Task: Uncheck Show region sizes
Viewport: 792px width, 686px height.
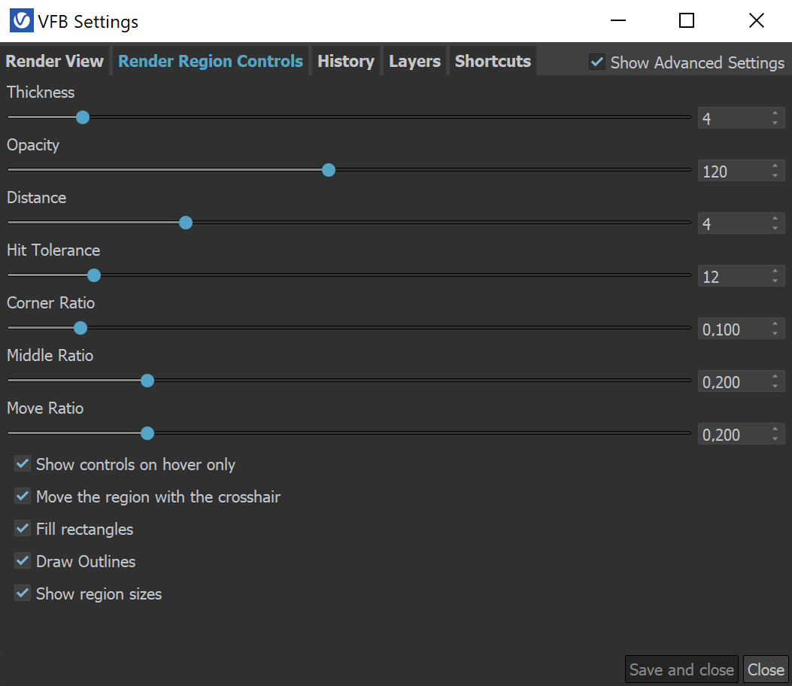Action: point(23,593)
